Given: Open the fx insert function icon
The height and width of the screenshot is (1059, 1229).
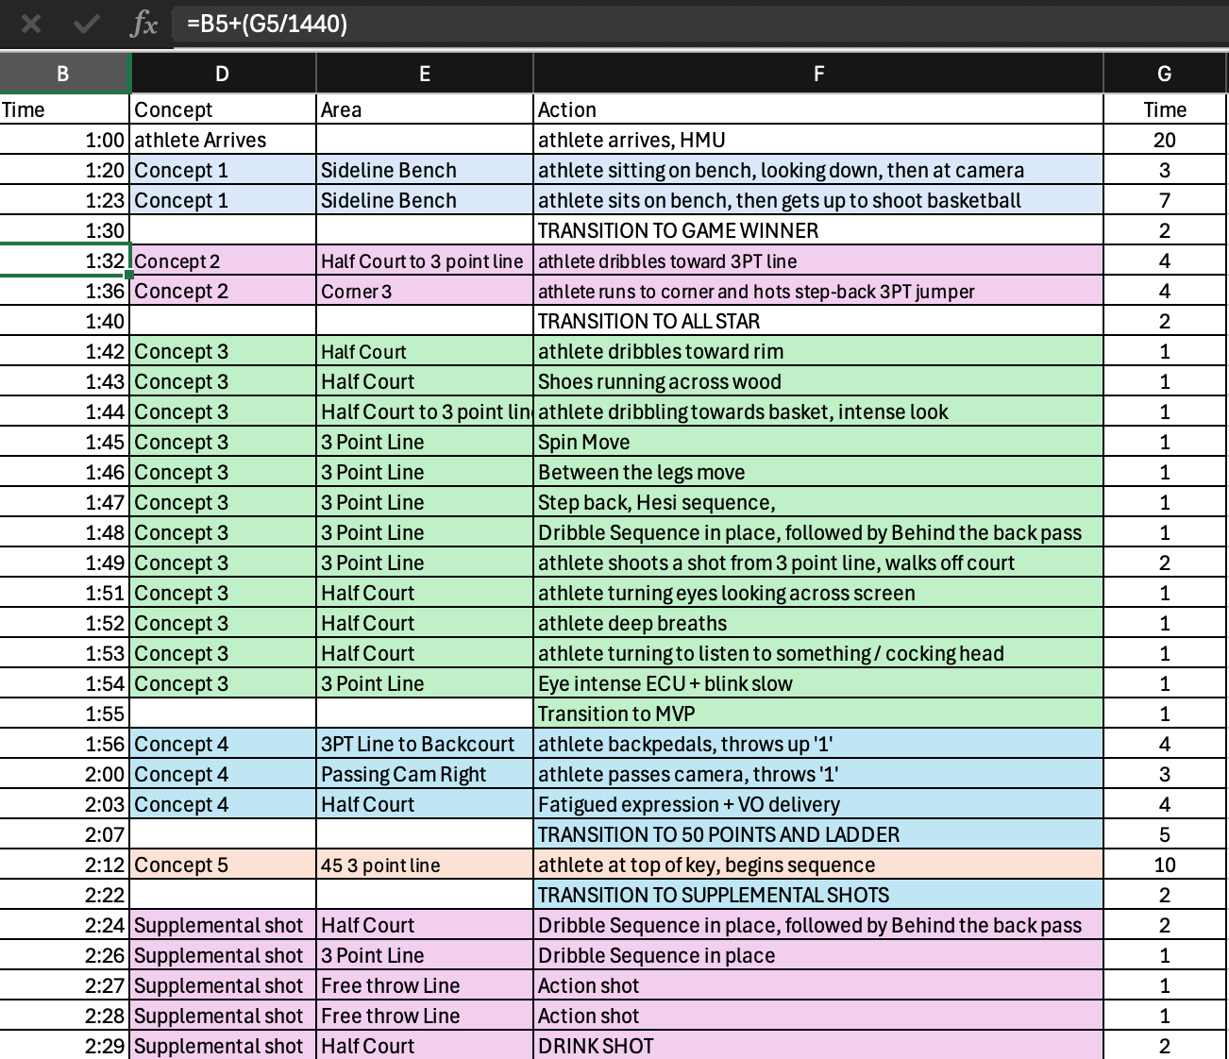Looking at the screenshot, I should [x=143, y=24].
